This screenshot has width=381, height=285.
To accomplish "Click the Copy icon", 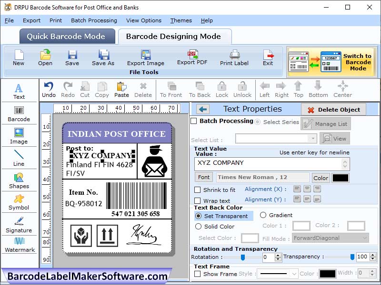I will click(x=102, y=90).
